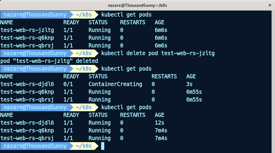Viewport: 275px width, 153px height.
Task: Click the block cursor at the last prompt
Action: (x=103, y=146)
